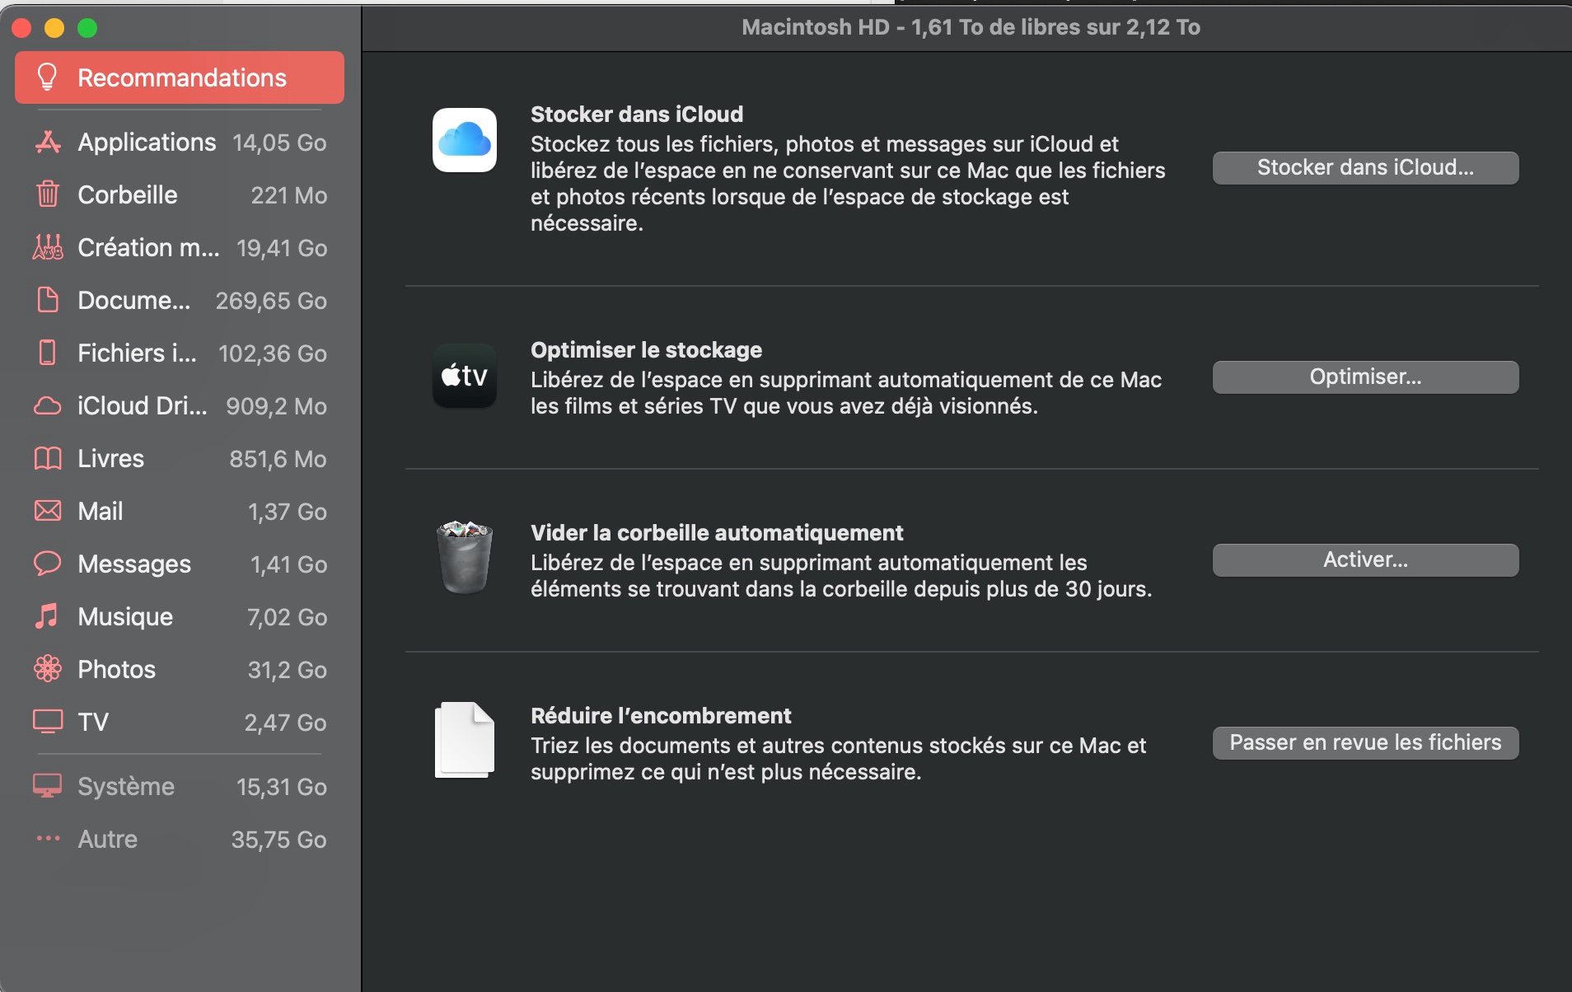
Task: Click the heading 'Optimiser le stockage'
Action: click(x=646, y=350)
